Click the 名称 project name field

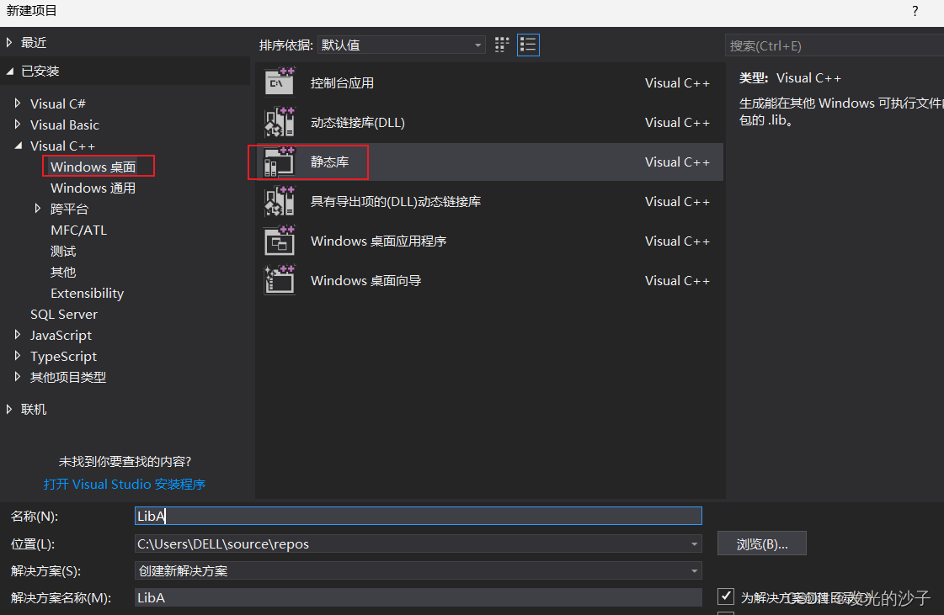pyautogui.click(x=419, y=516)
